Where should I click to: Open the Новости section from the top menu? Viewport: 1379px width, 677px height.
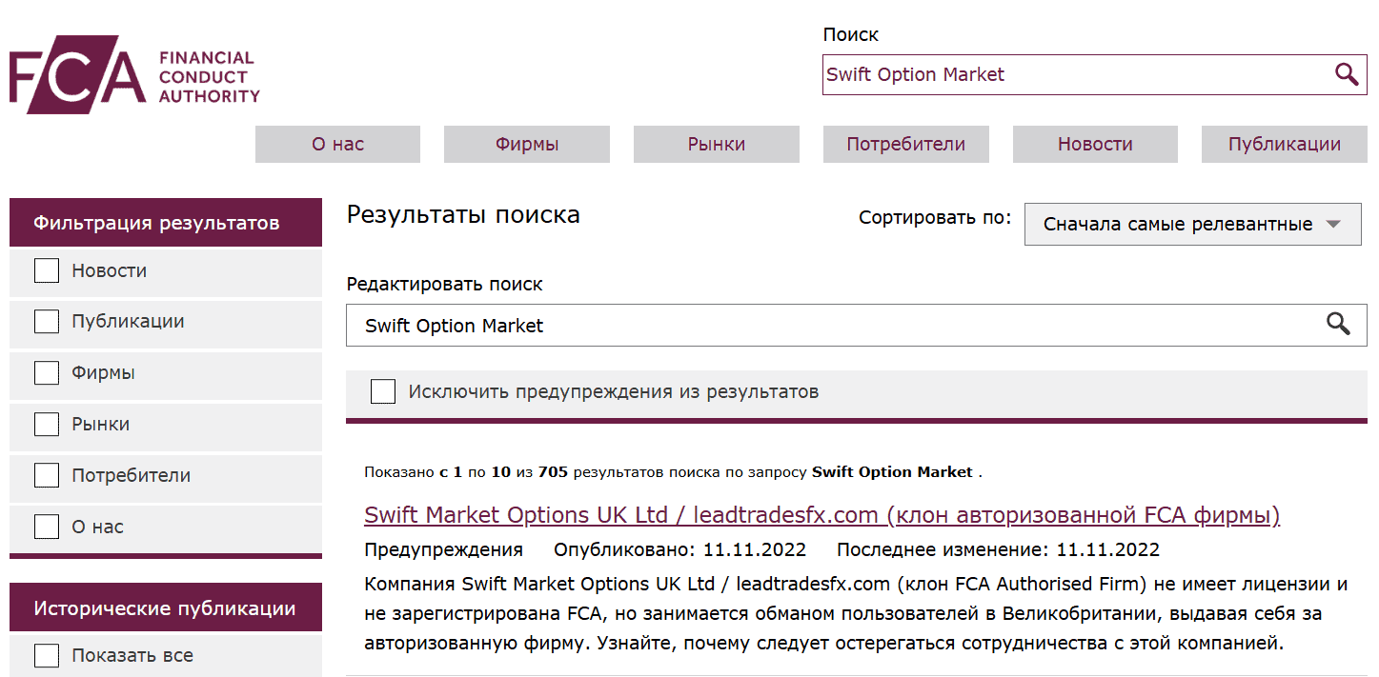pyautogui.click(x=1094, y=144)
